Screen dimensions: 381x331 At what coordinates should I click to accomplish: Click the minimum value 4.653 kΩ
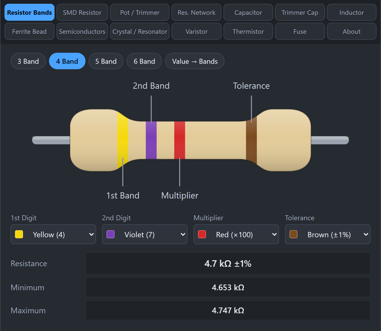pos(228,287)
